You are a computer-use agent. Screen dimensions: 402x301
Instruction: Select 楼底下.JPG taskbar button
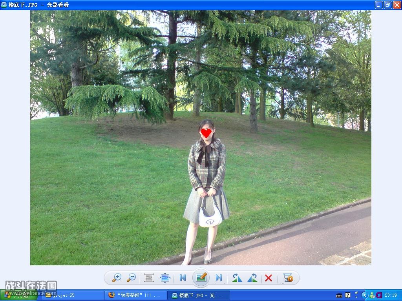click(x=198, y=296)
